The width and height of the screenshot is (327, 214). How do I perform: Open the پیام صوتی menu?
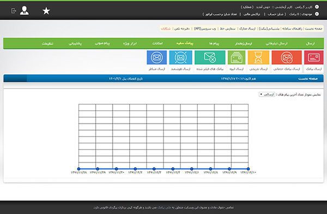102,43
